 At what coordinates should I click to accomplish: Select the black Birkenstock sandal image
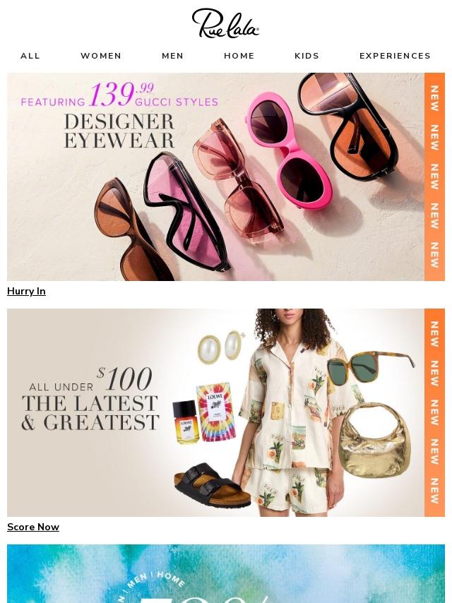point(211,484)
